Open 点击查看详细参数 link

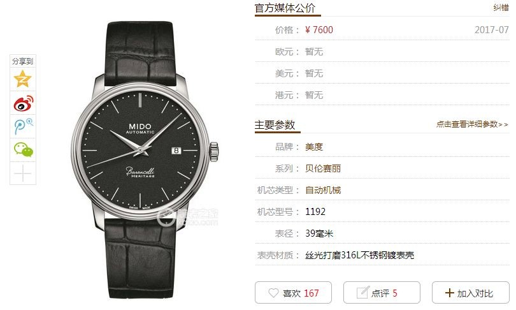click(x=472, y=124)
